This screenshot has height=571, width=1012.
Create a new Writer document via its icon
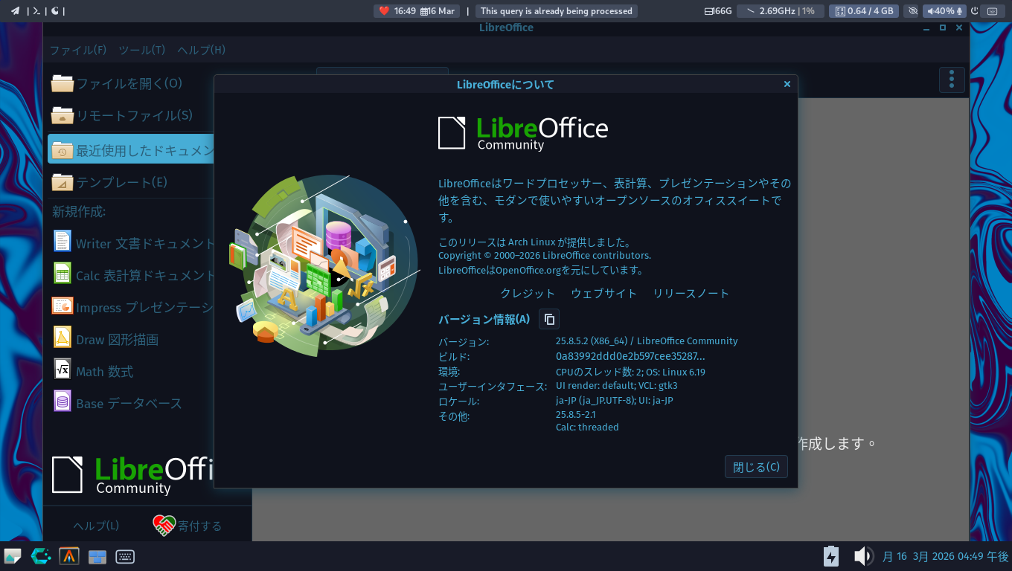[x=63, y=242]
